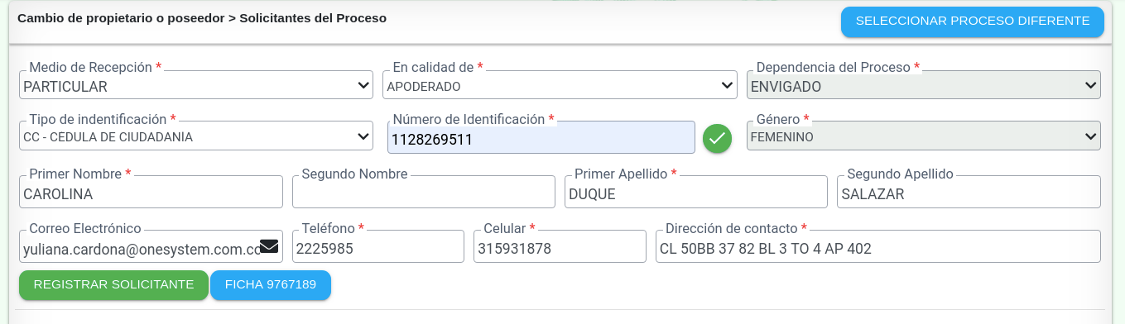Click the Registrar Solicitante button

[113, 285]
